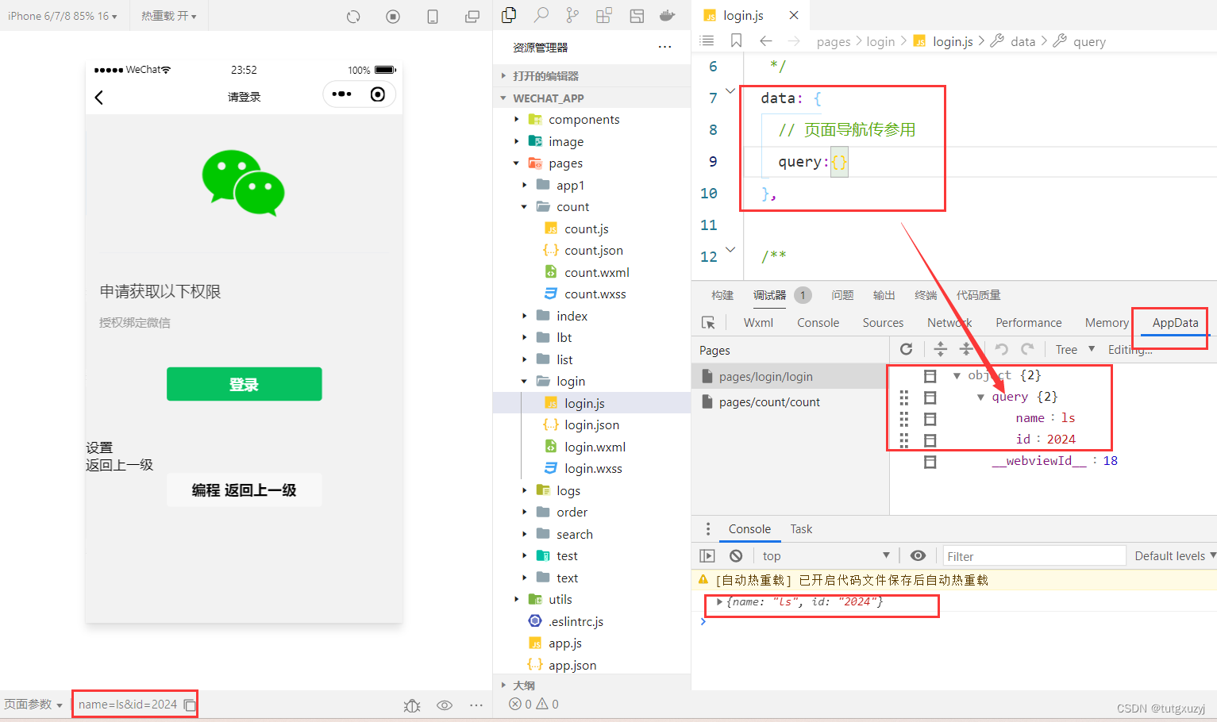
Task: Click the bug debug icon under the simulator
Action: click(412, 705)
